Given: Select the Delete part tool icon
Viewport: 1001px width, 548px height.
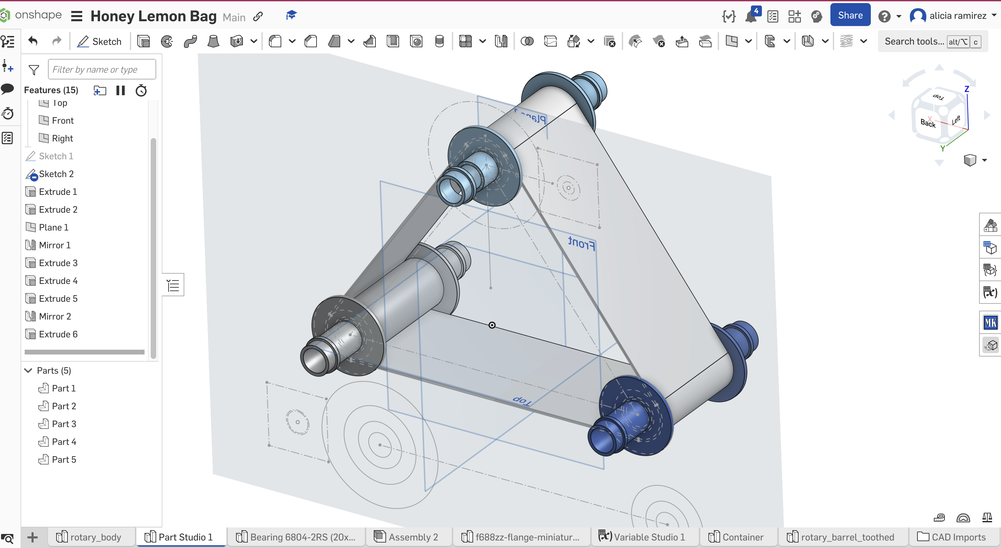Looking at the screenshot, I should coord(609,41).
